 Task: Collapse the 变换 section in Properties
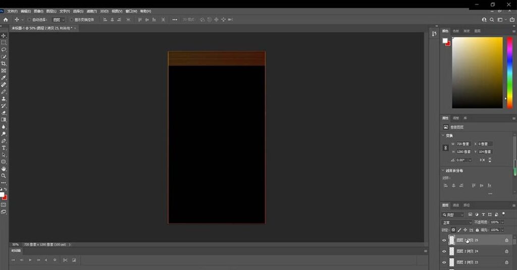[x=443, y=136]
